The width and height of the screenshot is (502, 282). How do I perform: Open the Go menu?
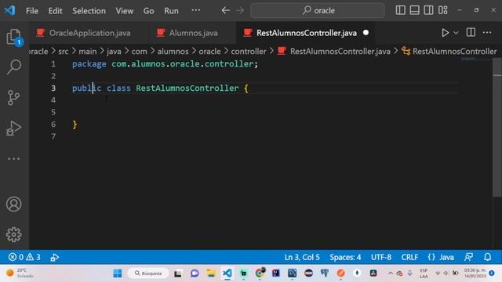point(148,11)
